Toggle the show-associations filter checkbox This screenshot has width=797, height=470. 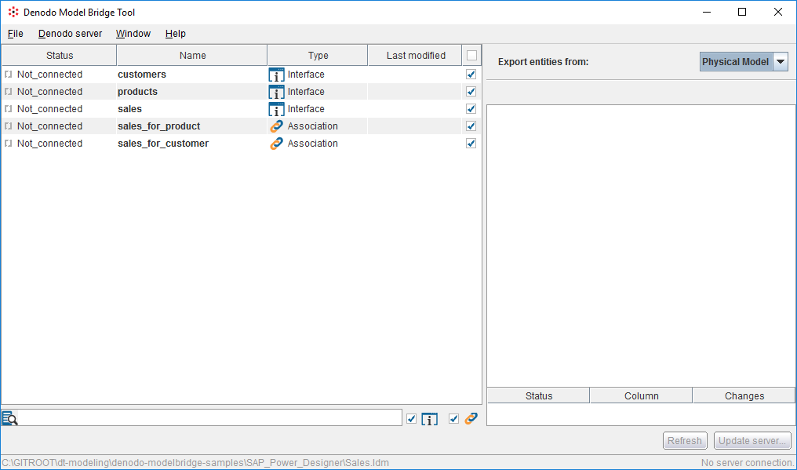click(454, 419)
